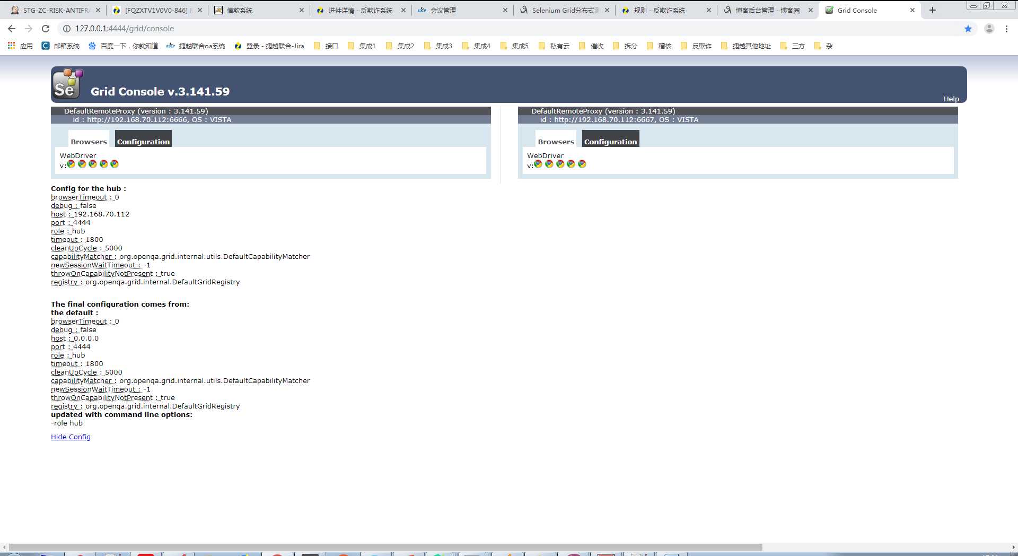Screen dimensions: 1018x556
Task: Click middle Chrome icon on node 6666
Action: 93,164
